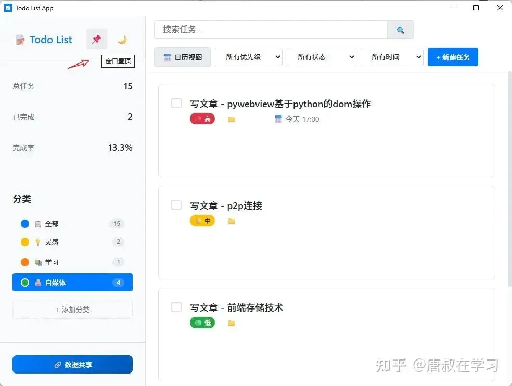Click the 全部 category clipboard icon
This screenshot has height=386, width=512.
[x=38, y=224]
